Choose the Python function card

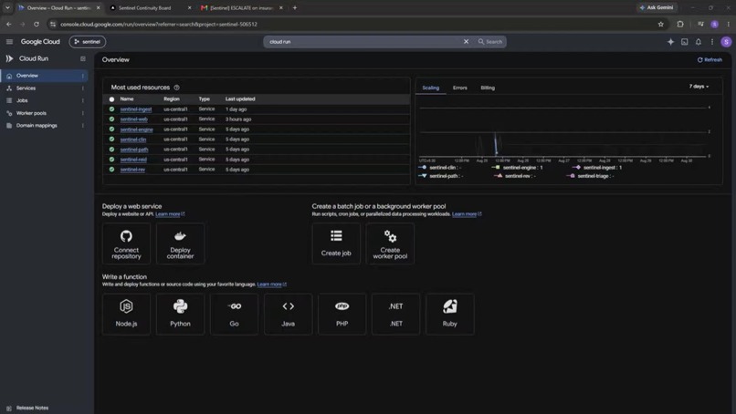[180, 314]
